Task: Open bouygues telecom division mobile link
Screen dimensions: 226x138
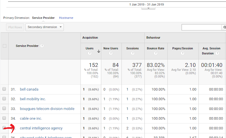Action: tap(47, 109)
